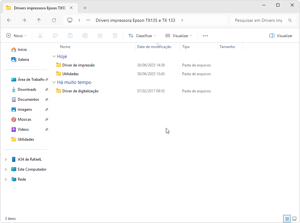Expand Este Computador tree node

[6, 169]
